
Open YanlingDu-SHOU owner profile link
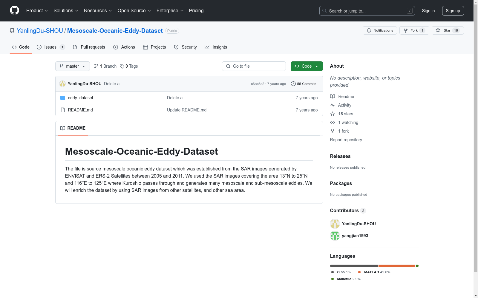(40, 31)
